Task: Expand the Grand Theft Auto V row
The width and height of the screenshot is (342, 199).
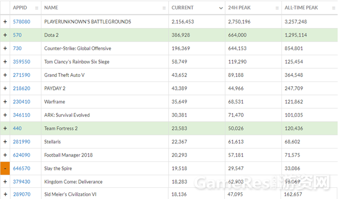Action: [5, 75]
